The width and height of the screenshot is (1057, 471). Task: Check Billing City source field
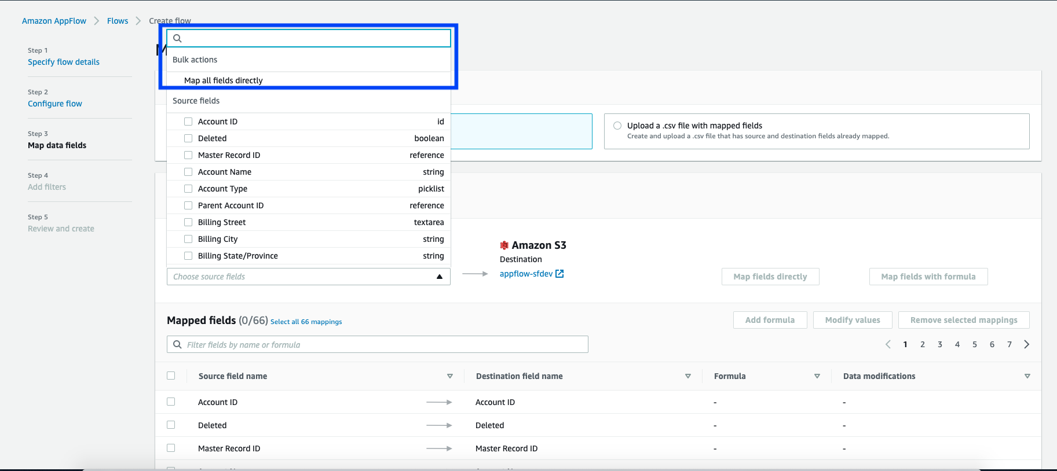(x=188, y=239)
